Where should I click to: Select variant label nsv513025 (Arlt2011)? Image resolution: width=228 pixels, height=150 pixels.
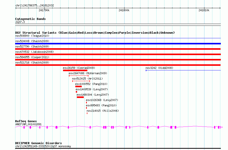[x=87, y=79]
